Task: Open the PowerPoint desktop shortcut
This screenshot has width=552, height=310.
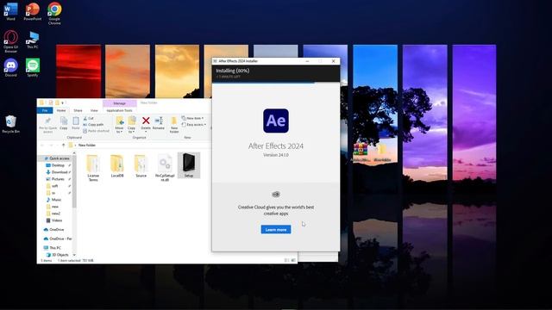Action: click(33, 11)
